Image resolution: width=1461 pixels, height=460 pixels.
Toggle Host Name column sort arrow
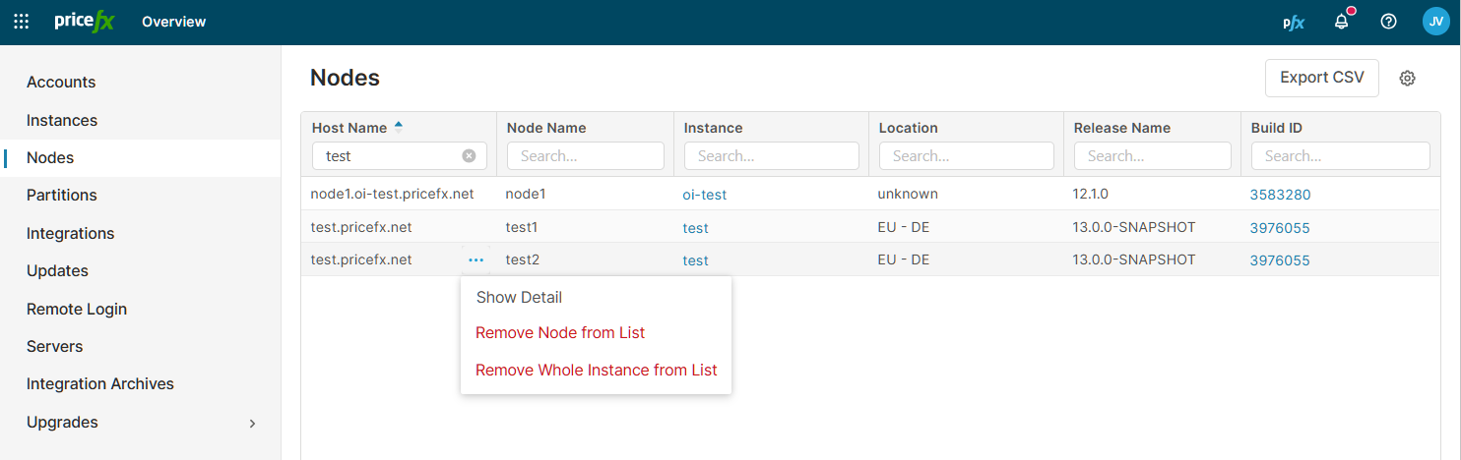pyautogui.click(x=399, y=126)
